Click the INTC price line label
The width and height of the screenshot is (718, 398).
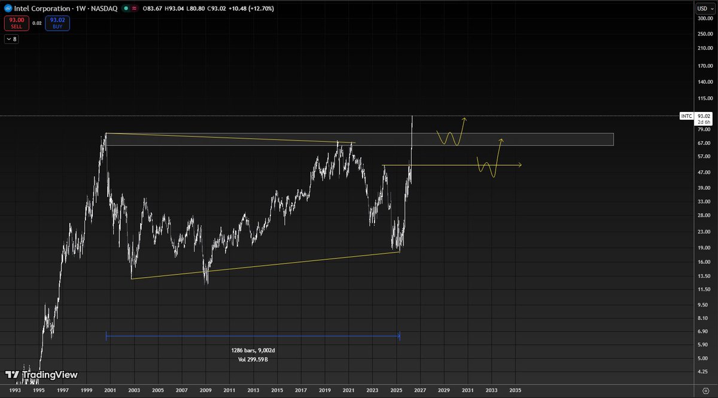687,116
